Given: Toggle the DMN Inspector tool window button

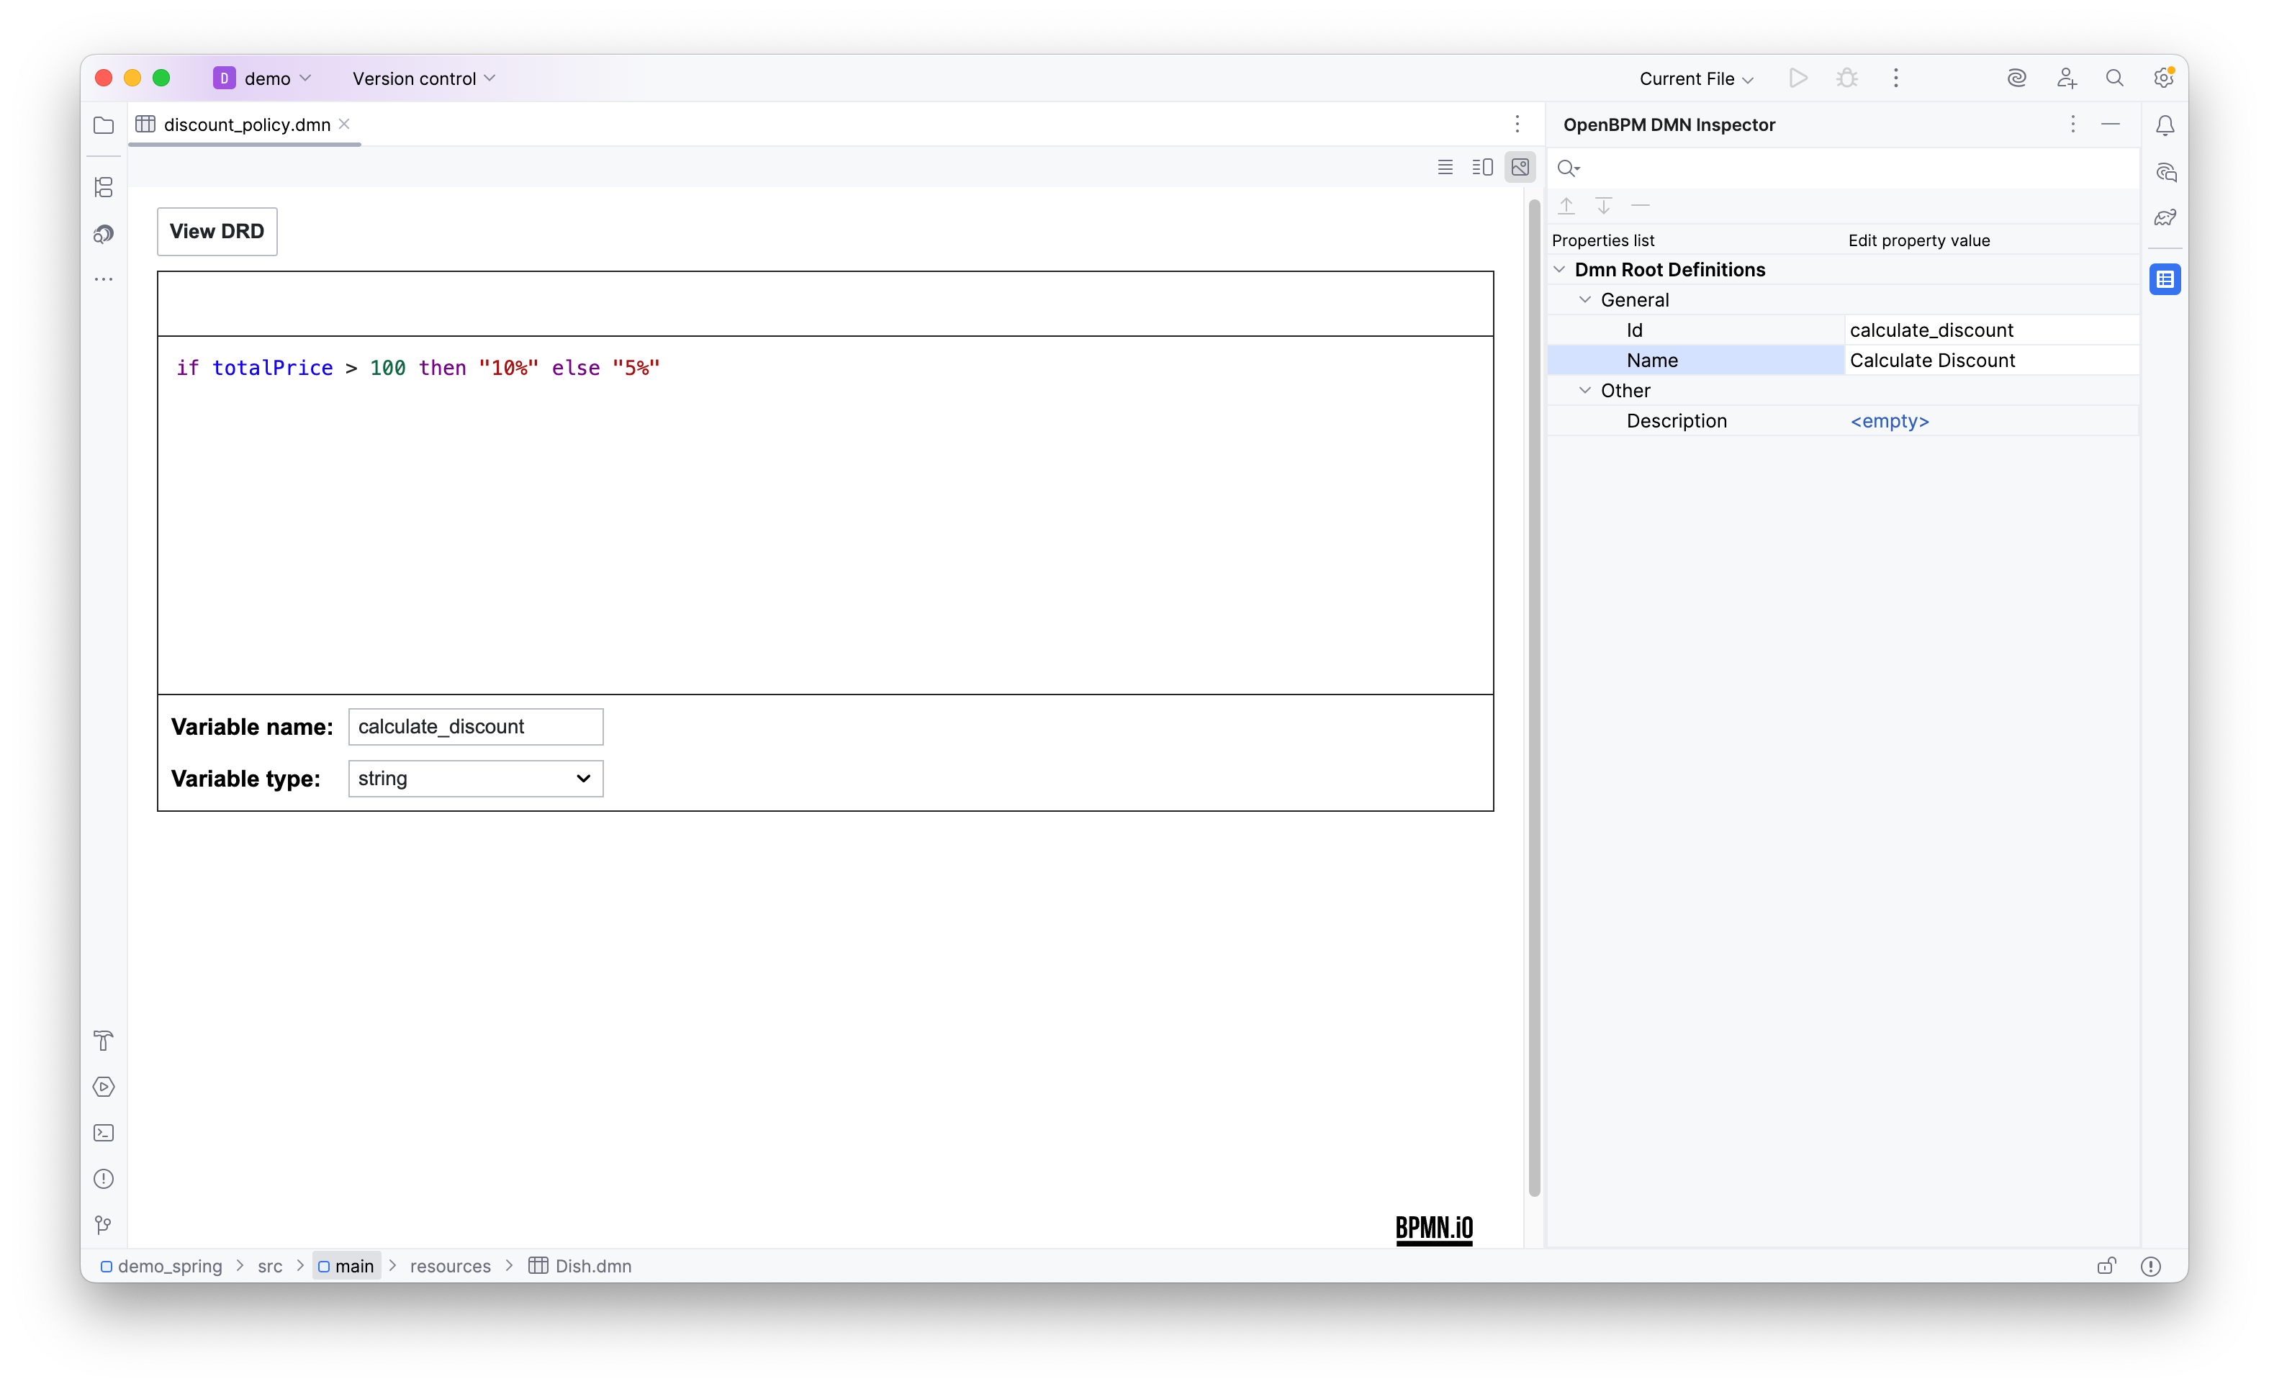Looking at the screenshot, I should tap(2165, 279).
